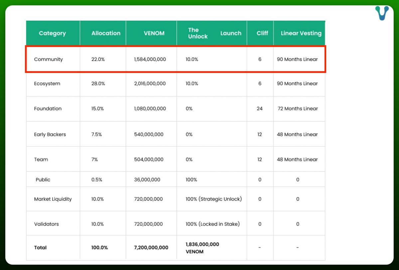This screenshot has width=399, height=270.
Task: Click Community's 10.0% unlock value
Action: pos(192,59)
